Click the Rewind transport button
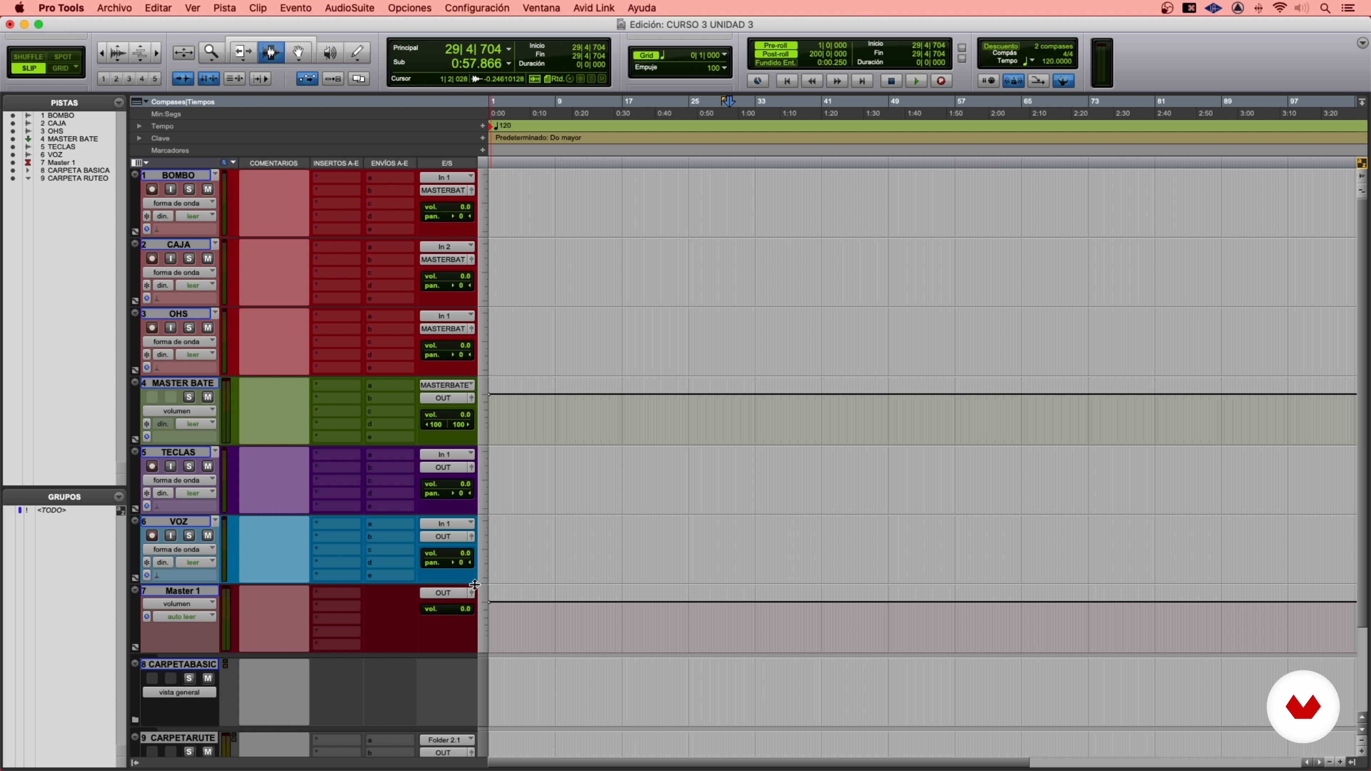Viewport: 1371px width, 771px height. (x=812, y=81)
